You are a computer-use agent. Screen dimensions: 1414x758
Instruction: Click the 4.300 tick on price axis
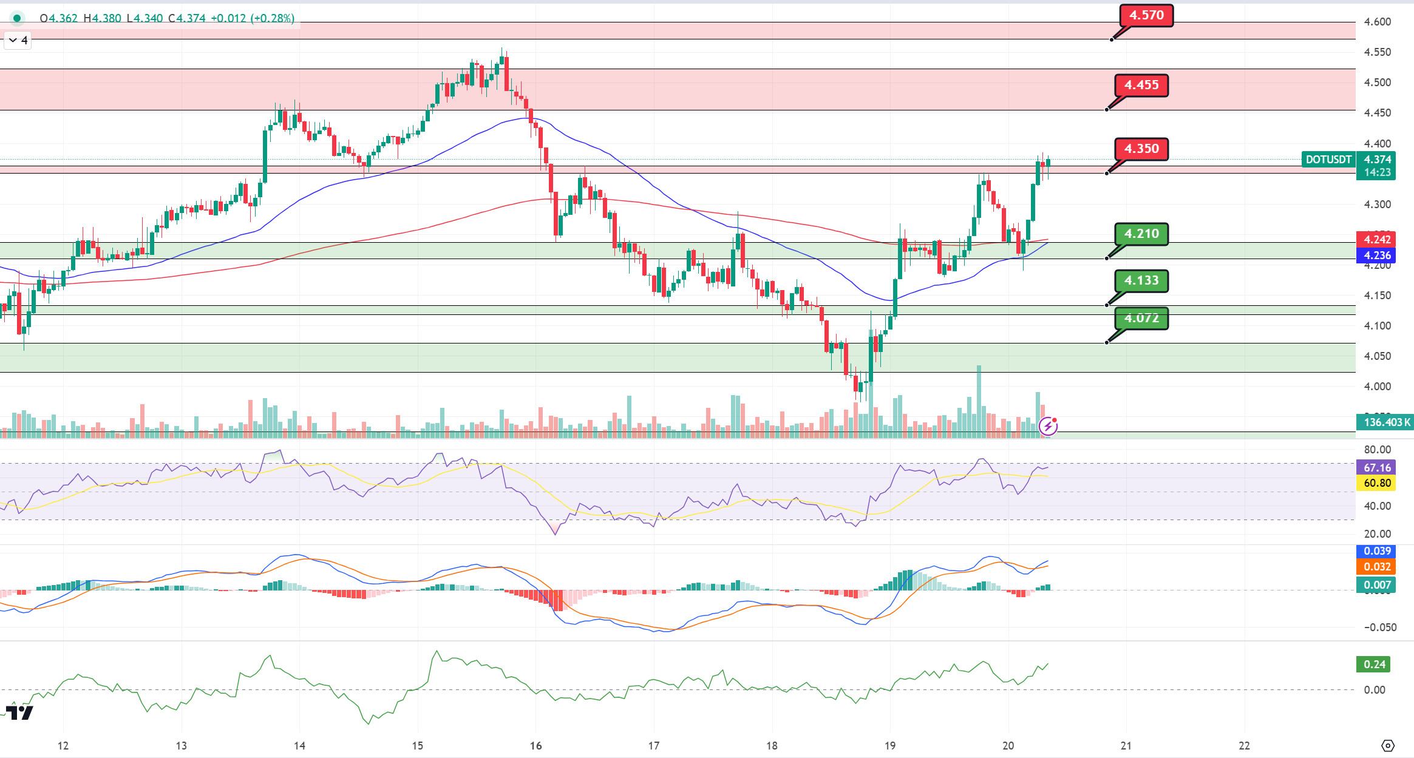coord(1377,205)
